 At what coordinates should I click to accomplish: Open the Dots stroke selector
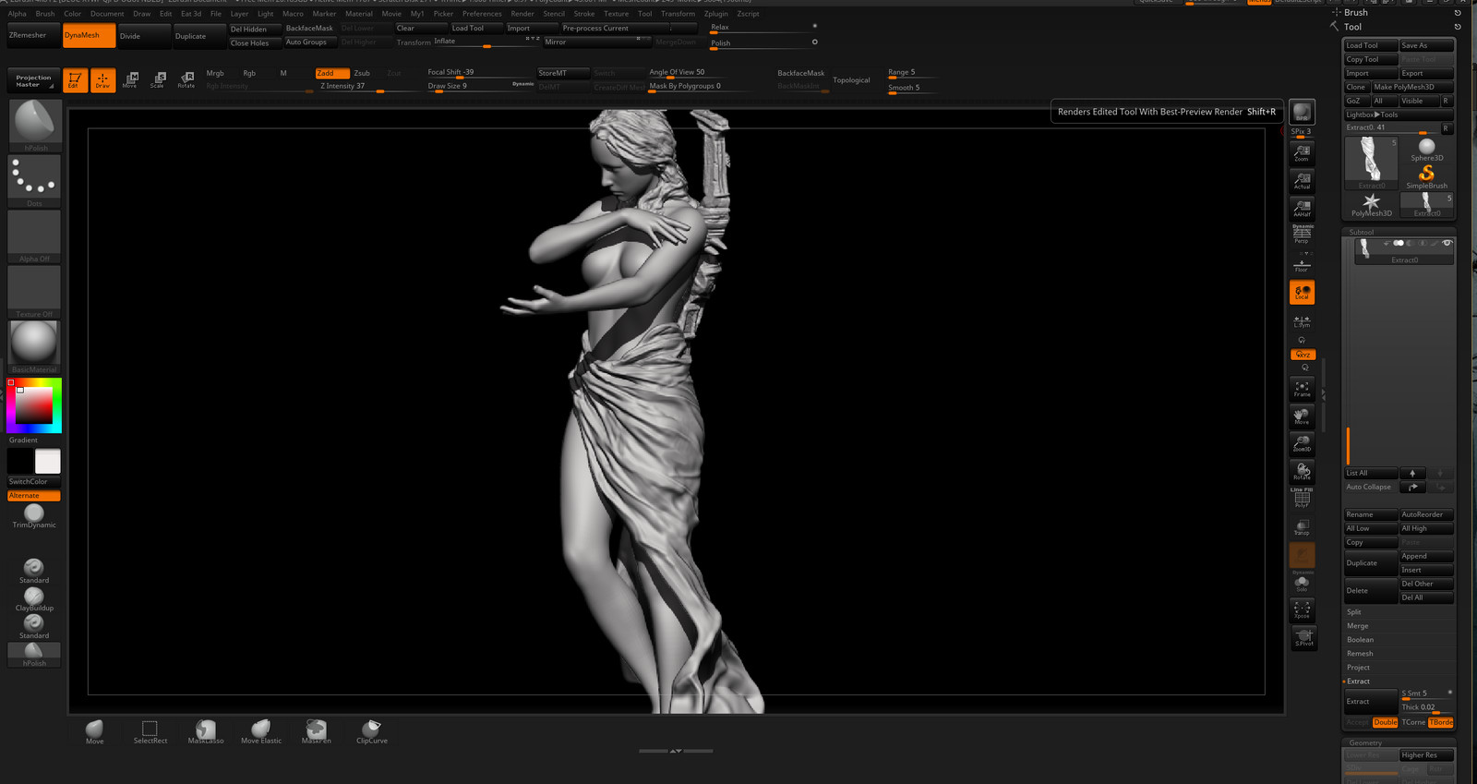coord(34,181)
